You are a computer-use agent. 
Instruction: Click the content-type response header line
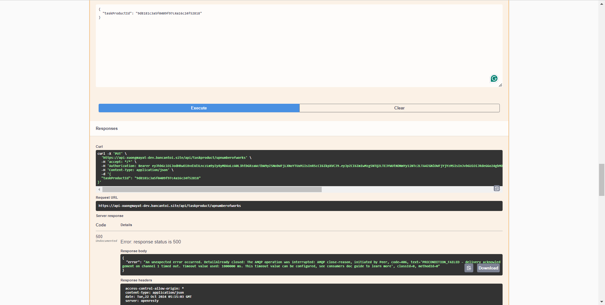tap(154, 292)
